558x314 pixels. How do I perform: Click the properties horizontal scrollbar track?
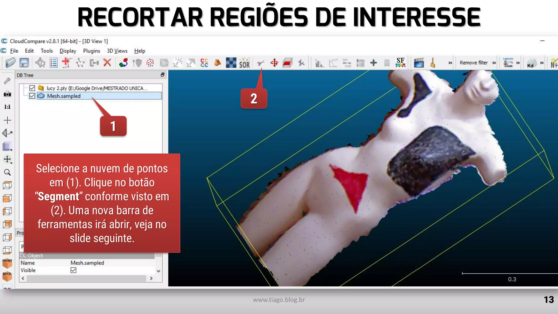(87, 278)
